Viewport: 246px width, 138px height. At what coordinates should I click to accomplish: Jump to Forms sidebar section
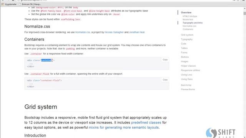(184, 53)
